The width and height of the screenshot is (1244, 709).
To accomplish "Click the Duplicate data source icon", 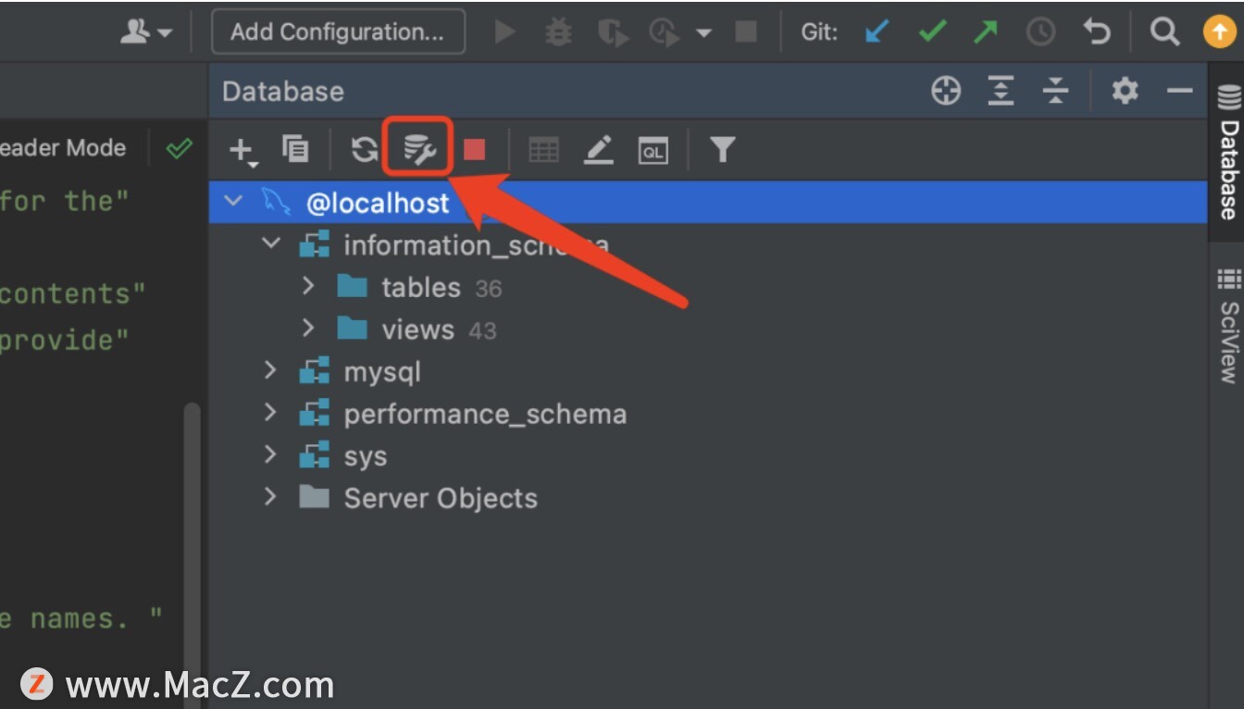I will tap(295, 149).
